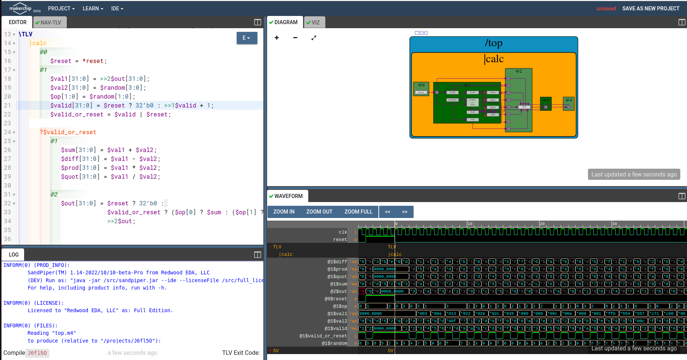Expand diagram to fullscreen with arrows icon

(314, 38)
